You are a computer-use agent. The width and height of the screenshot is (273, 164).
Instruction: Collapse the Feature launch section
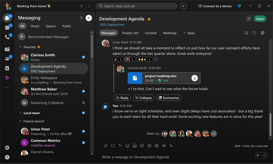click(x=20, y=121)
